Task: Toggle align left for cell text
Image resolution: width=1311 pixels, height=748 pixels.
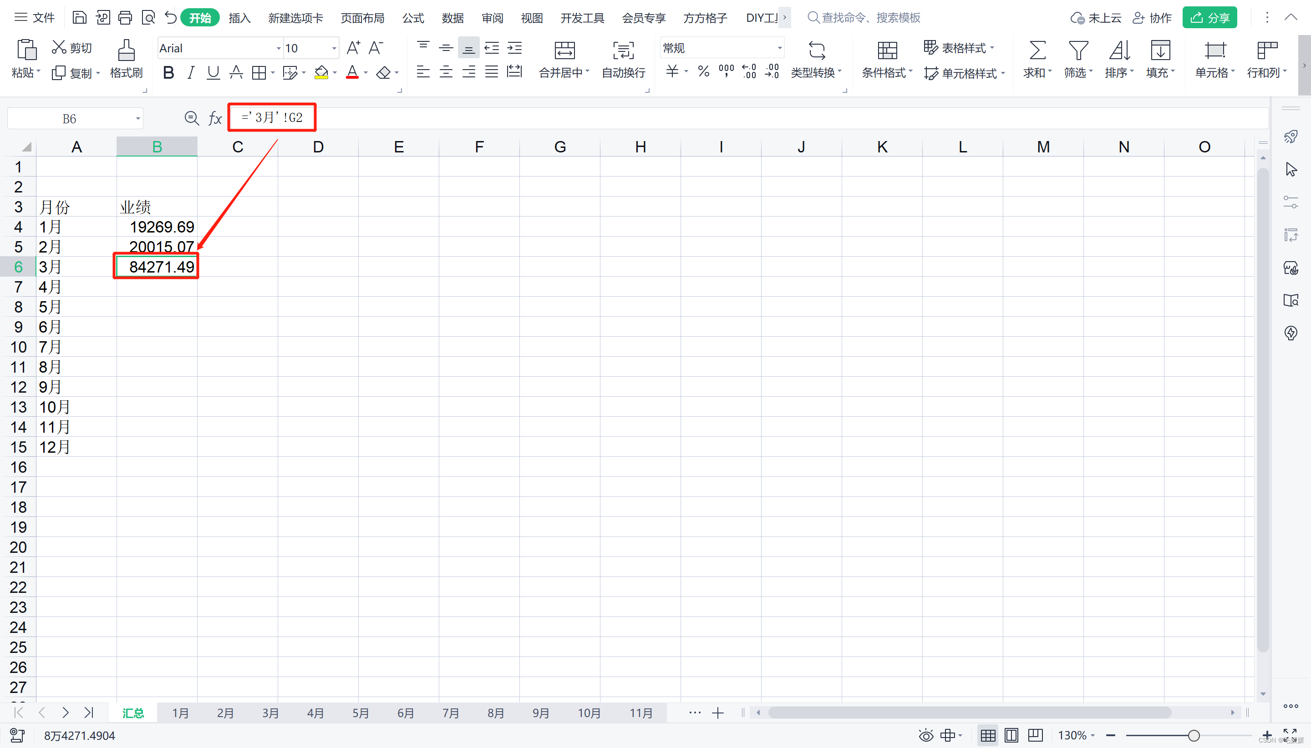Action: (x=423, y=71)
